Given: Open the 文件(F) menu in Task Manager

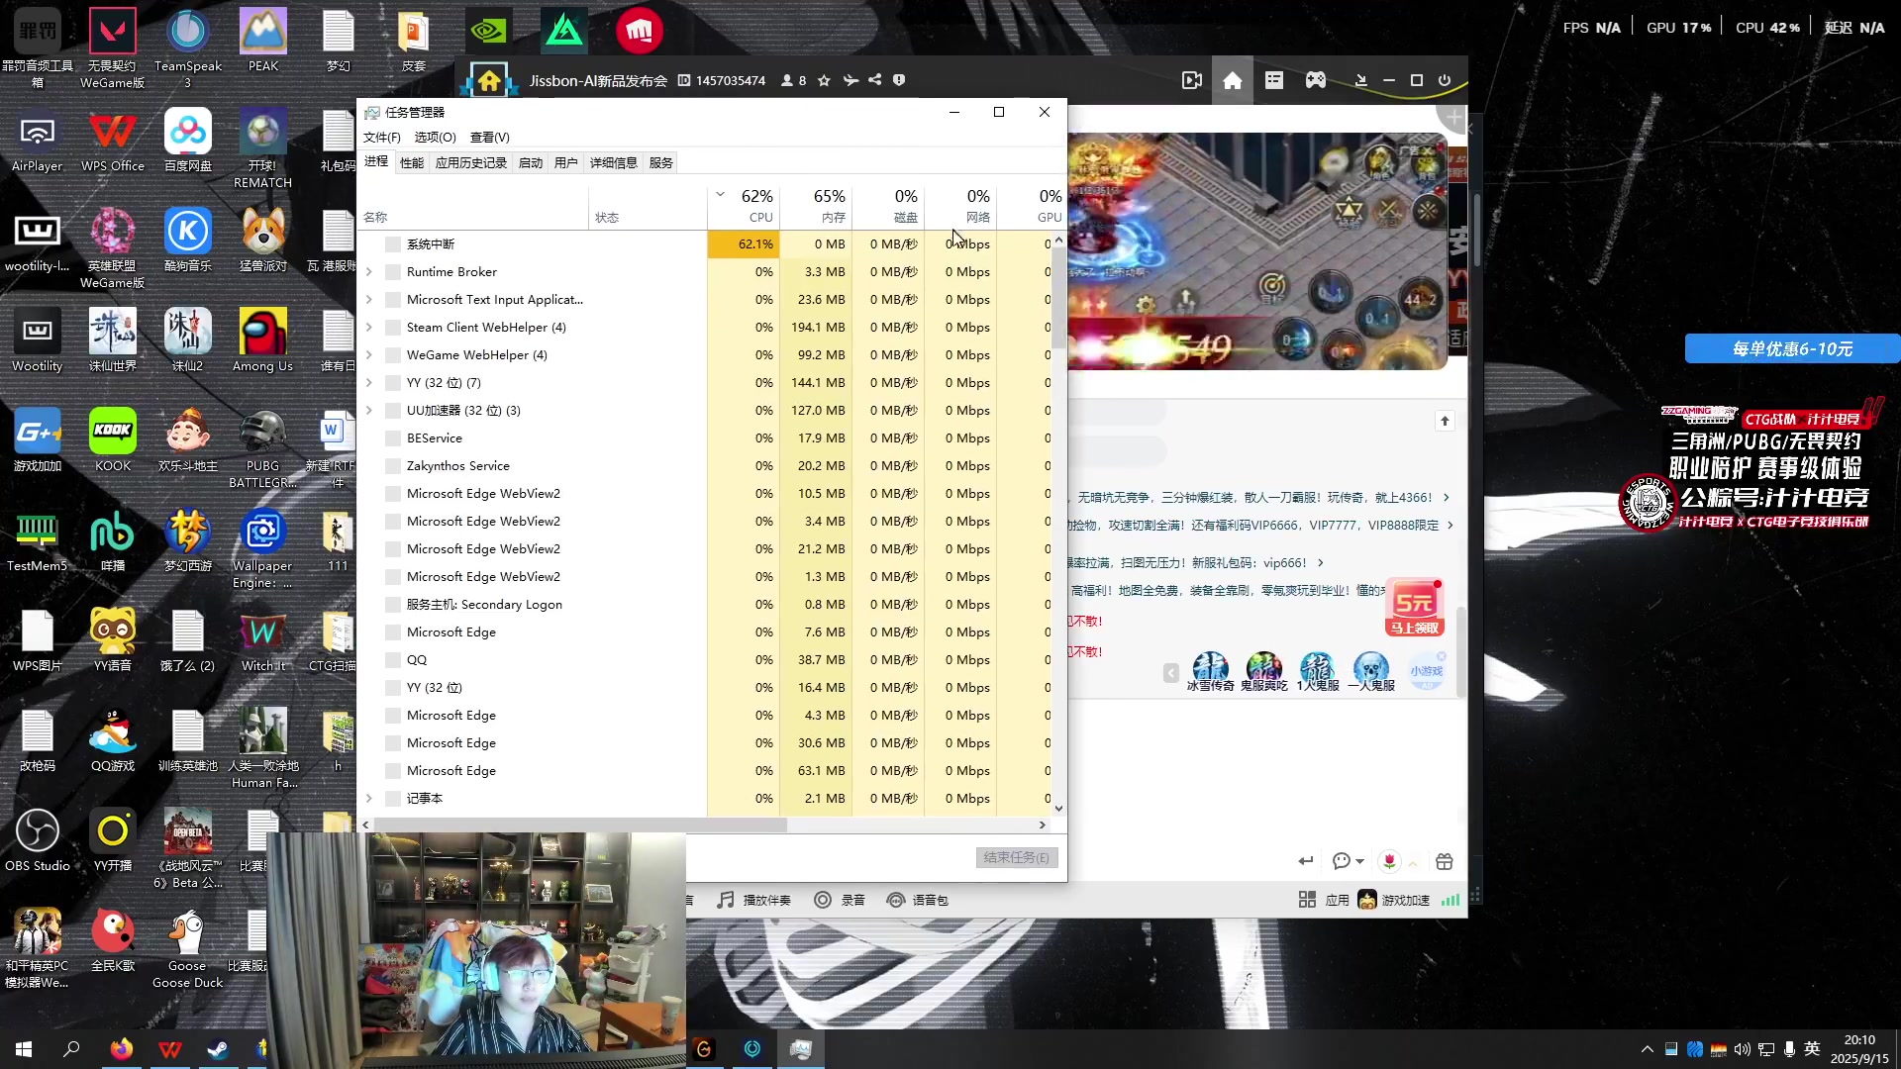Looking at the screenshot, I should click(382, 137).
